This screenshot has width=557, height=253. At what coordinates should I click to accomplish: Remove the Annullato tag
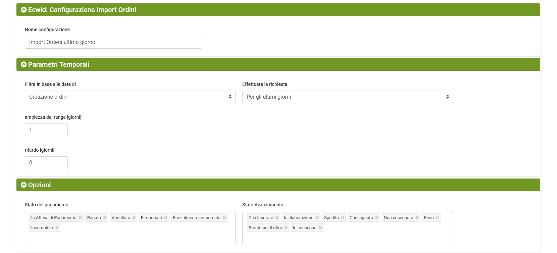pyautogui.click(x=134, y=218)
